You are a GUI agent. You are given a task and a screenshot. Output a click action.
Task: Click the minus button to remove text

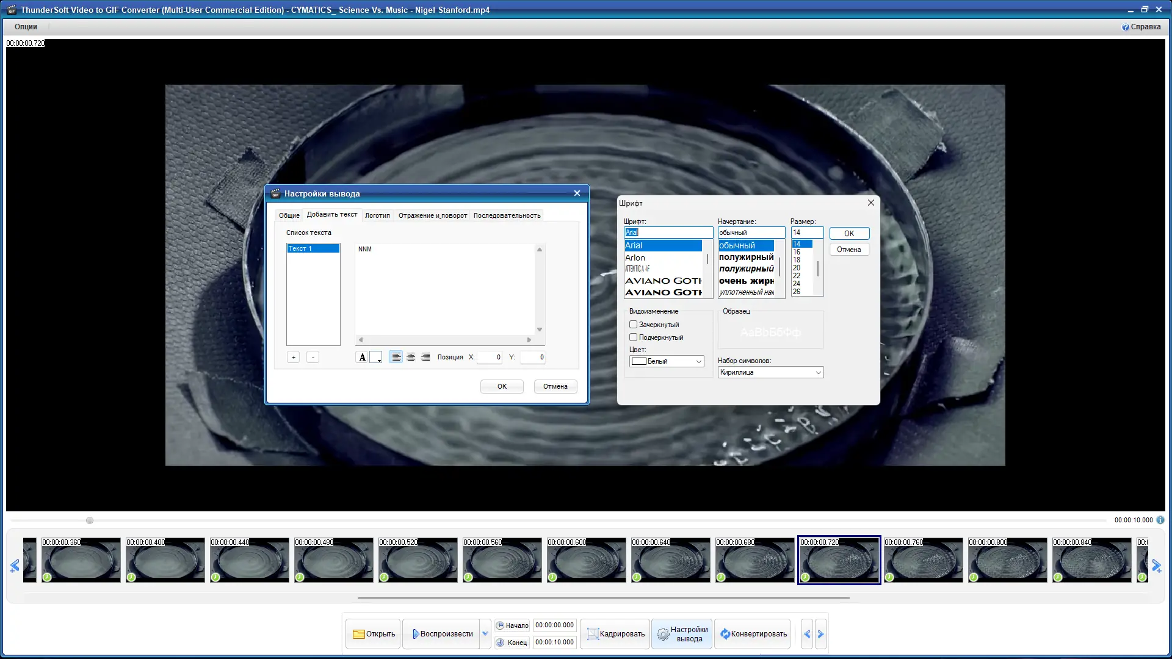tap(313, 358)
